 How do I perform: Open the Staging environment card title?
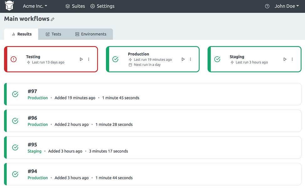[x=237, y=57]
